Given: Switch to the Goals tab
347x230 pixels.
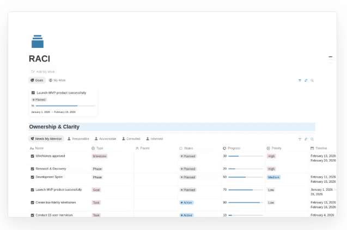Looking at the screenshot, I should coord(37,80).
